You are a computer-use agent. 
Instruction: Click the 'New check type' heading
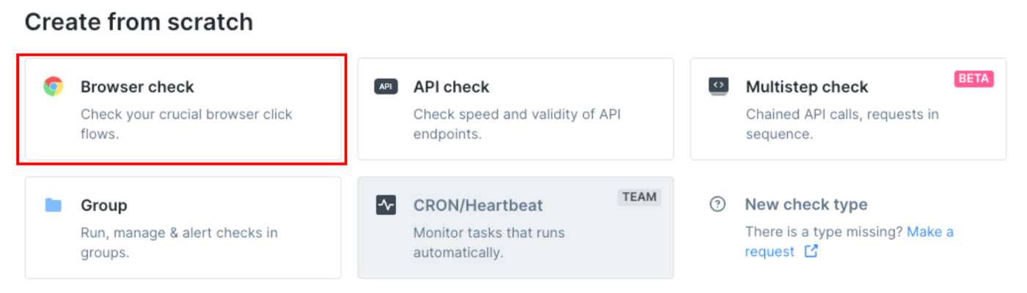point(806,204)
